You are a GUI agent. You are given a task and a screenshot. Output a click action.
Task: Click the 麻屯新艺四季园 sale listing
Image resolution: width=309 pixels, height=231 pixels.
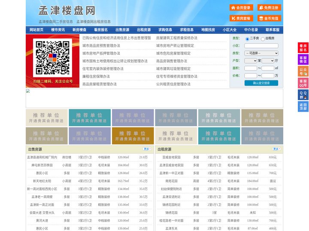pyautogui.click(x=42, y=165)
